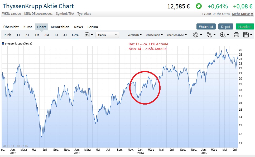The width and height of the screenshot is (255, 157).
Task: Click the blue thyssenkrupp (Xetra) legend square
Action: click(3, 43)
